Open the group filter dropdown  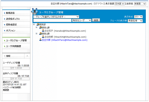[x=56, y=17]
